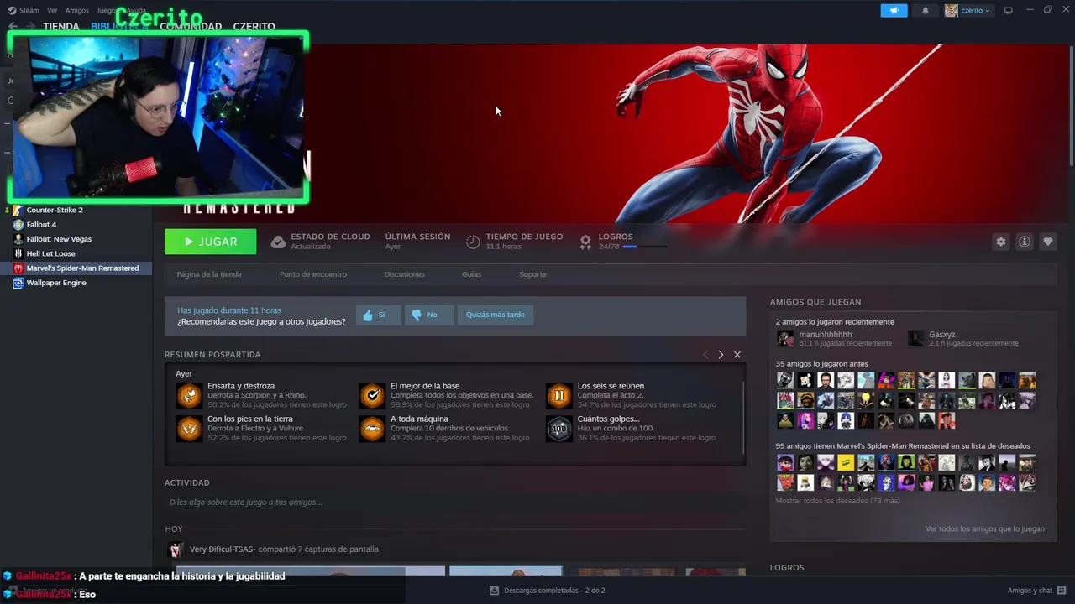1075x604 pixels.
Task: Click the Big Picture mode monitor icon
Action: pyautogui.click(x=1009, y=10)
